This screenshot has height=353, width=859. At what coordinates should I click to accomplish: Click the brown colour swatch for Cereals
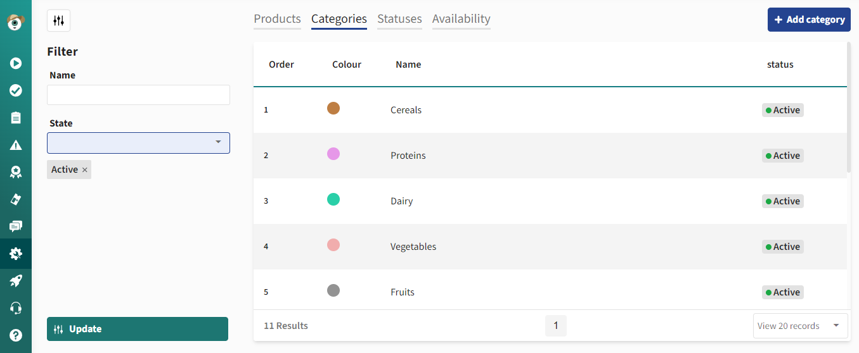333,108
